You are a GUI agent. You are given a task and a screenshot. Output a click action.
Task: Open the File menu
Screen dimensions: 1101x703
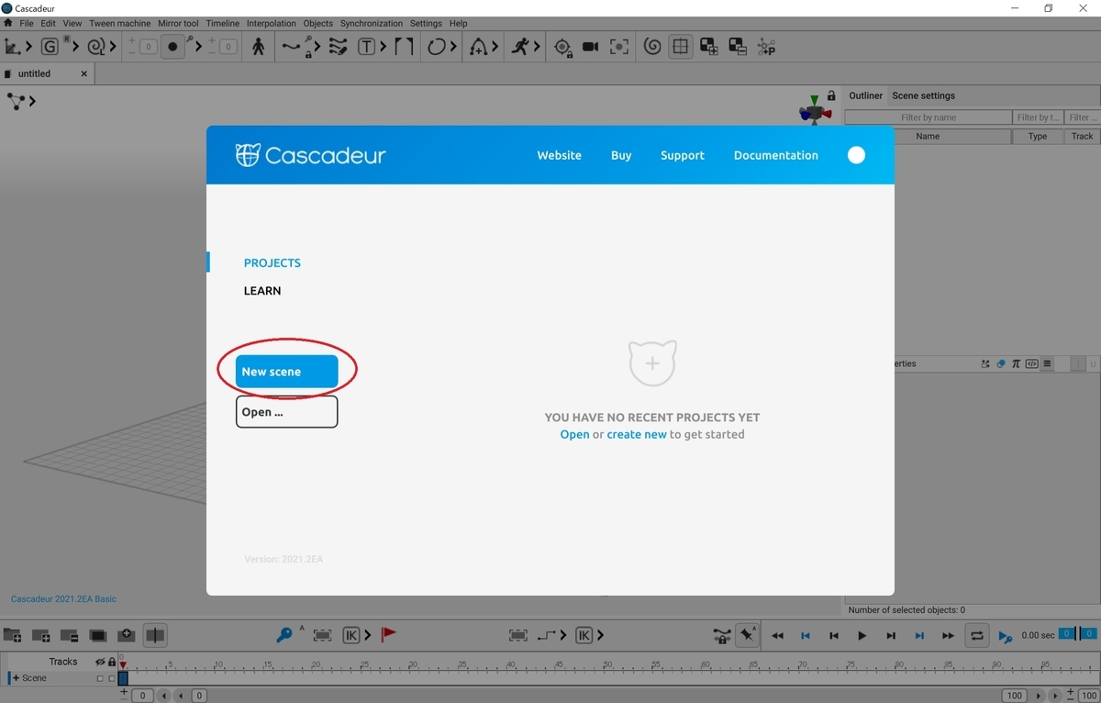pyautogui.click(x=27, y=23)
